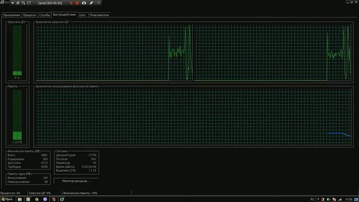Select the Быстродействие tab
The image size is (359, 202).
(64, 15)
